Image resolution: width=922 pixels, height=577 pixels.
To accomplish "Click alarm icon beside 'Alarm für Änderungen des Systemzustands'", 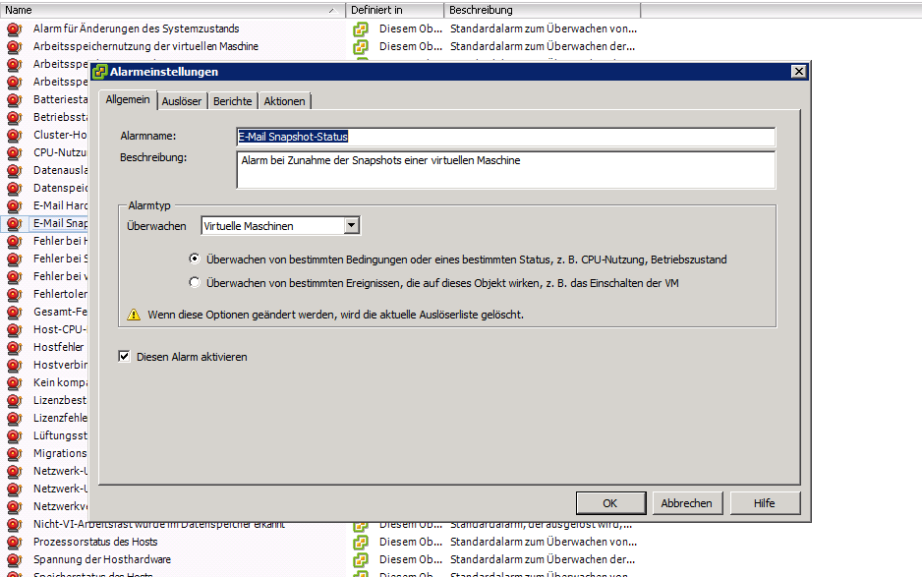I will (x=14, y=29).
